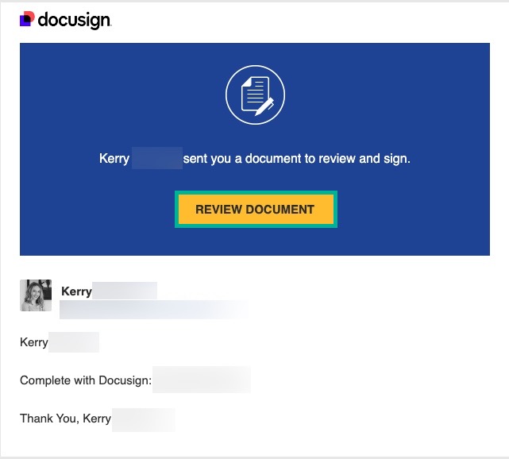
Task: Click the Docusign logo mark
Action: (x=27, y=19)
